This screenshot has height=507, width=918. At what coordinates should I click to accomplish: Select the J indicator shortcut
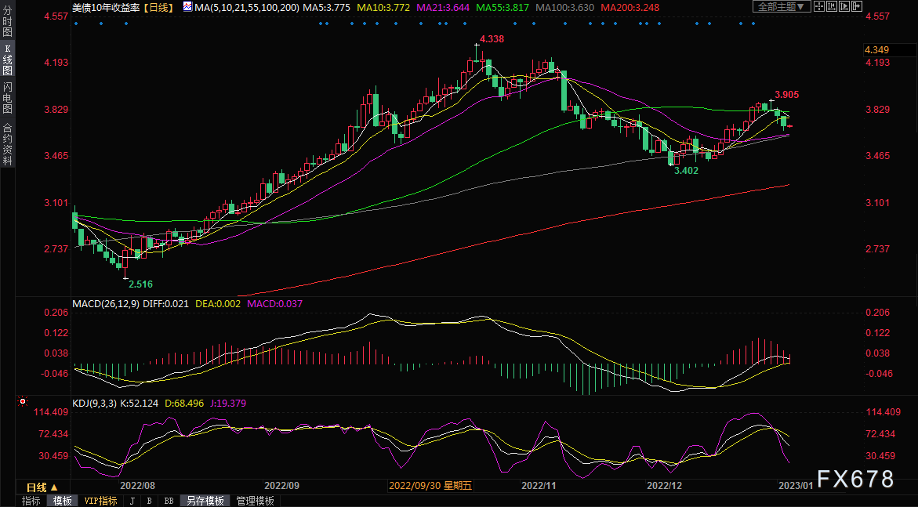131,501
